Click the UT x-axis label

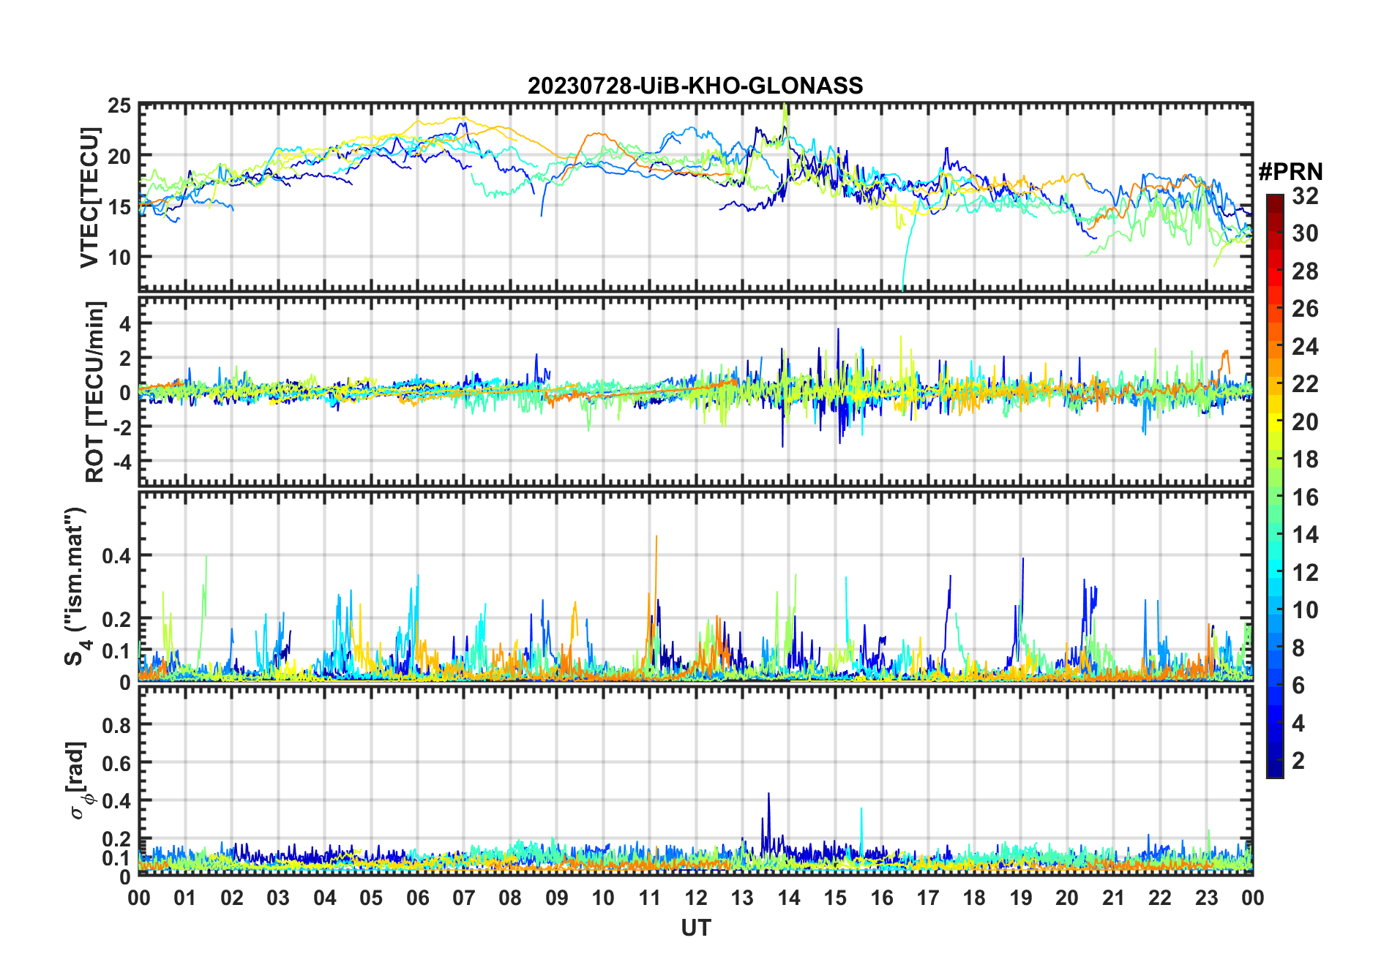click(x=695, y=928)
